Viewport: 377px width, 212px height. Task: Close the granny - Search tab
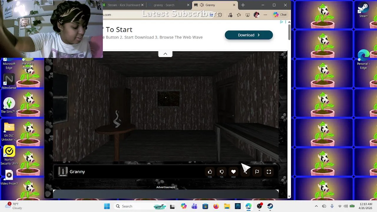[x=188, y=5]
